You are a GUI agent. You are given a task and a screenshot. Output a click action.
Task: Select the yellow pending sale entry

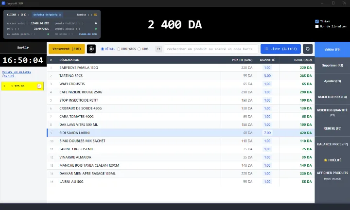(x=22, y=86)
